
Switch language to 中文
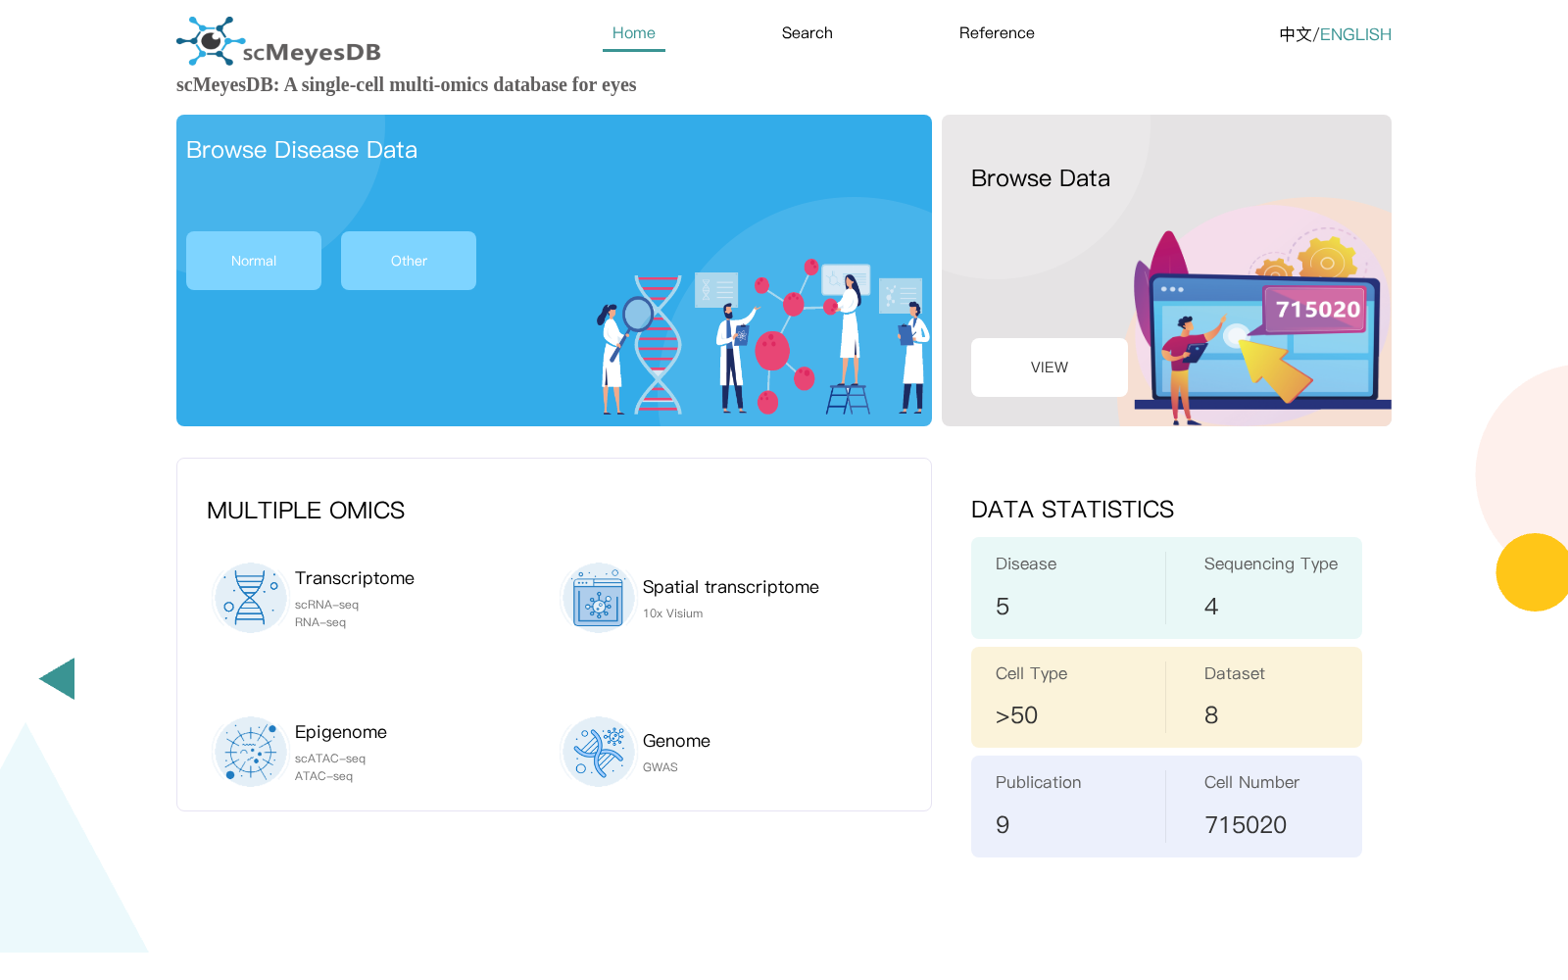point(1296,34)
